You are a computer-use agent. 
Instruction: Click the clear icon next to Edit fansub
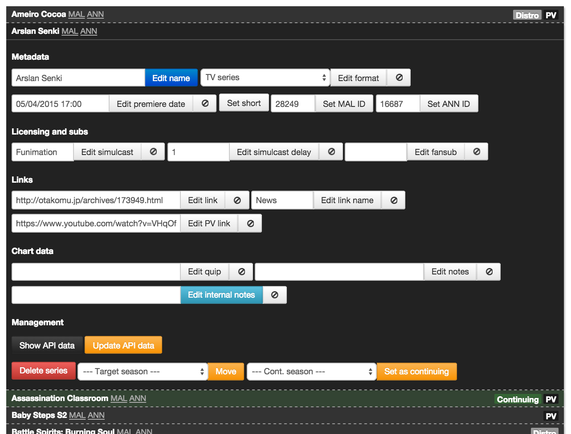pyautogui.click(x=477, y=152)
